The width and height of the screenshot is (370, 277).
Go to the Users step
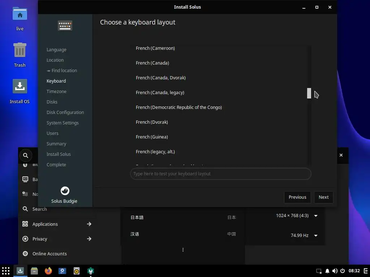pos(52,133)
